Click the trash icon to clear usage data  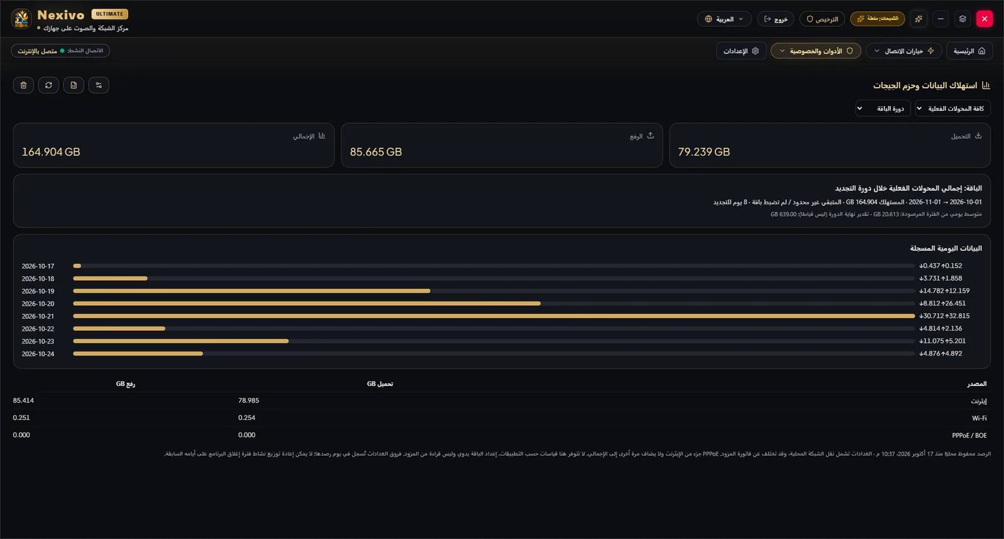24,85
